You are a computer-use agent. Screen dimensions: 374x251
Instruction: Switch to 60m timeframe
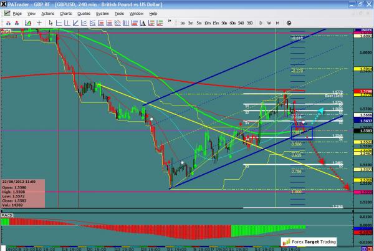(232, 22)
